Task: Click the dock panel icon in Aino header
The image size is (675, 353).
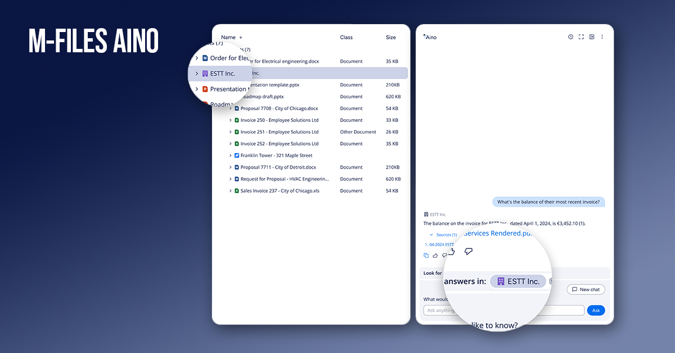Action: click(x=592, y=37)
